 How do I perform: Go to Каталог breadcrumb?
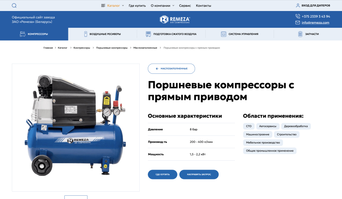[62, 48]
